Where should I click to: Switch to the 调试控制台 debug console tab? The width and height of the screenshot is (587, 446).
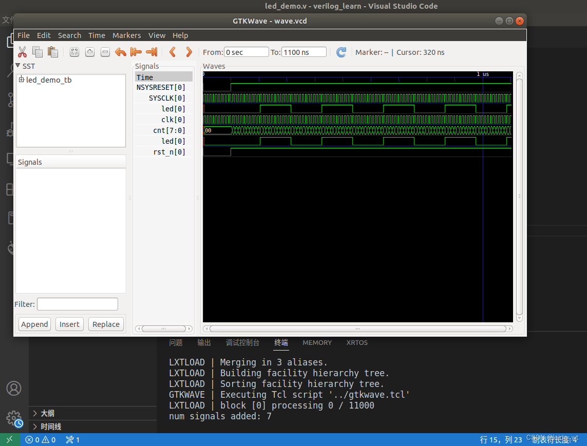click(x=242, y=342)
